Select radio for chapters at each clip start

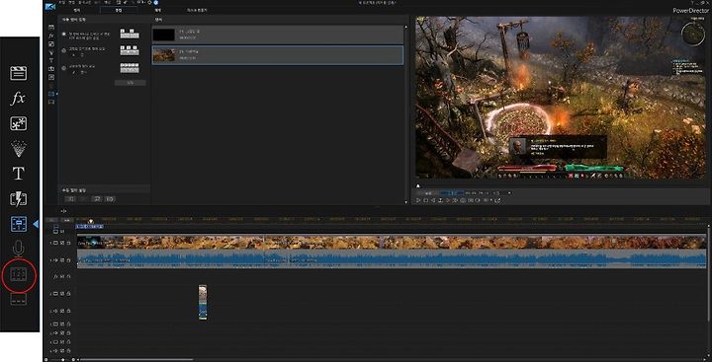click(x=63, y=34)
